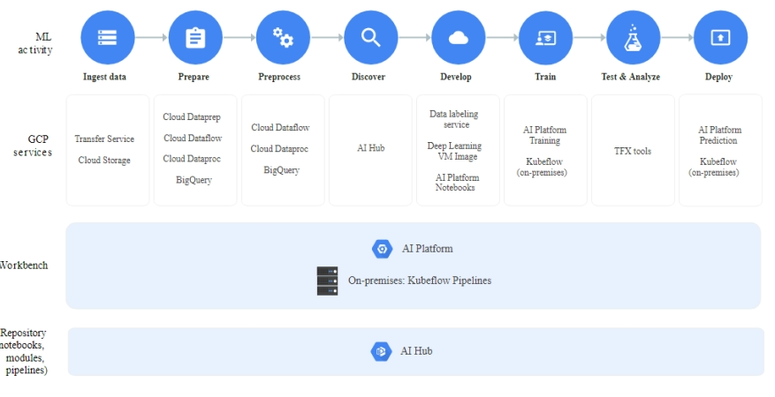Click the 'GCP services' row label

pyautogui.click(x=33, y=146)
